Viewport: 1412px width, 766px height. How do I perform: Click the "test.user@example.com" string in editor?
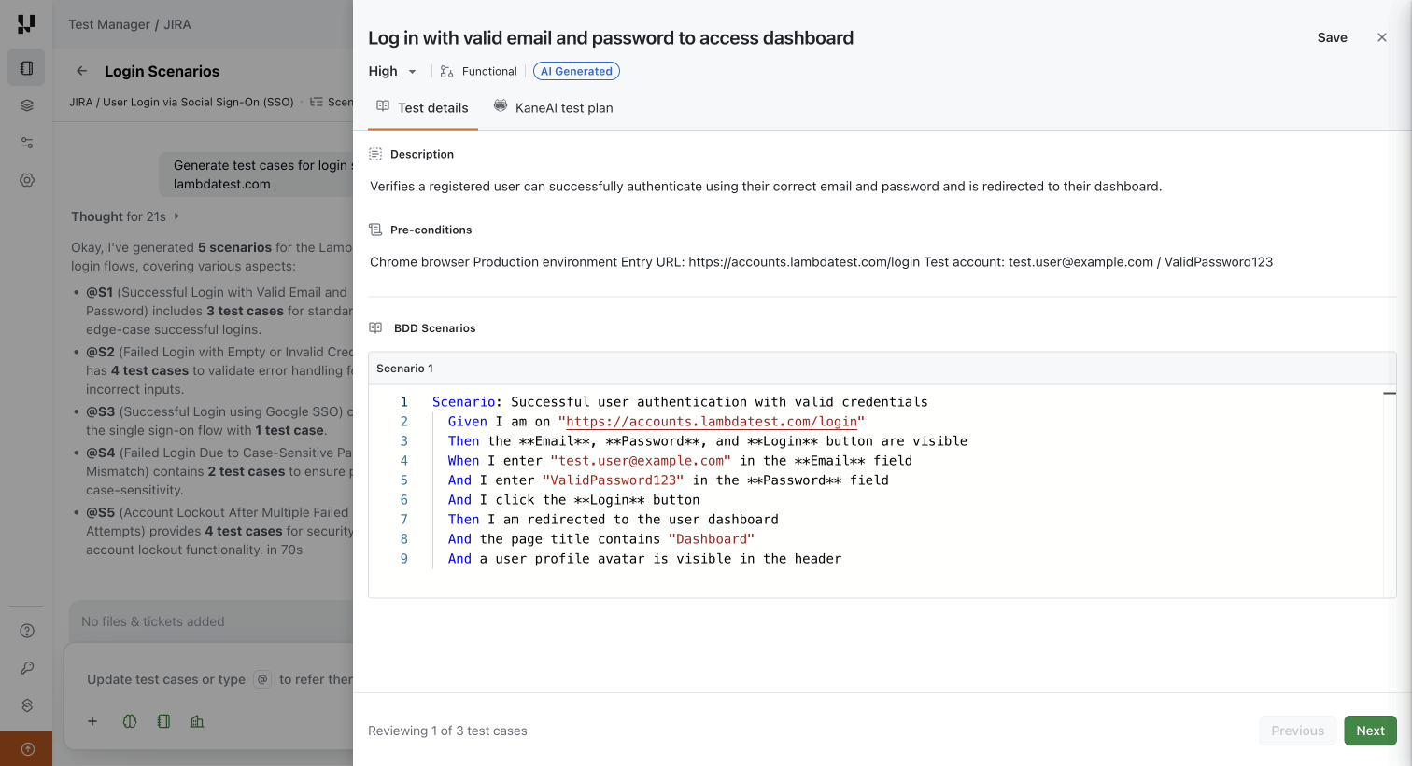point(641,461)
